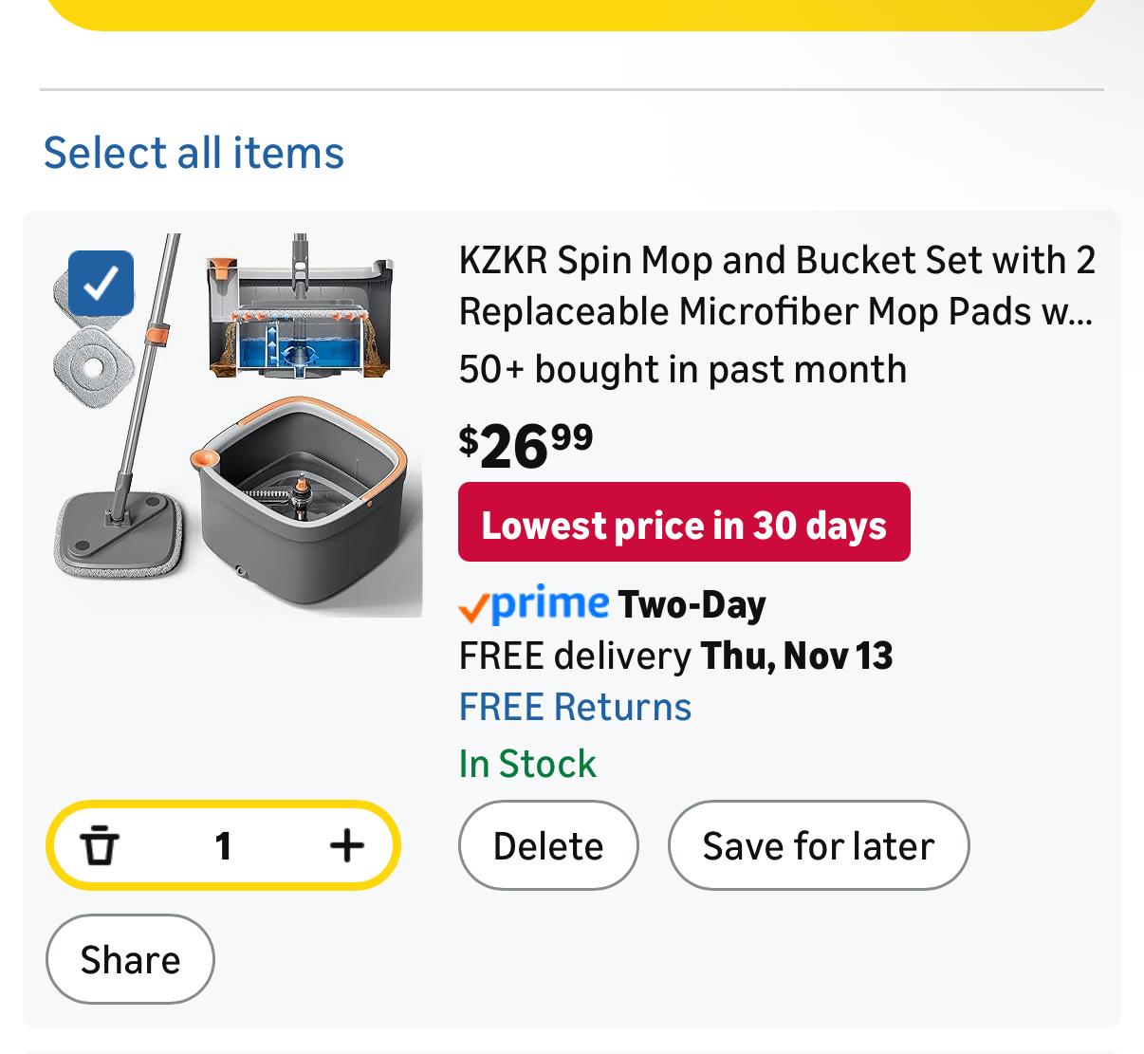Increase quantity with the plus icon
This screenshot has height=1054, width=1144.
click(x=346, y=845)
